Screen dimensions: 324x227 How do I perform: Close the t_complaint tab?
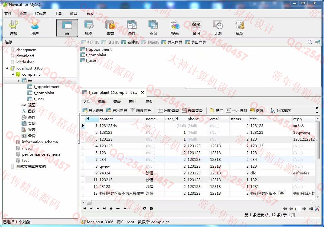coord(143,93)
